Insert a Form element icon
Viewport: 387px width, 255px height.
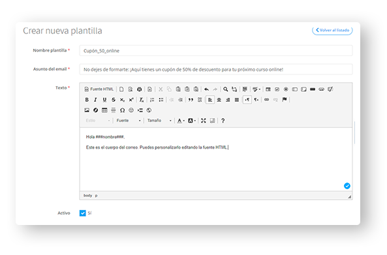pyautogui.click(x=268, y=89)
